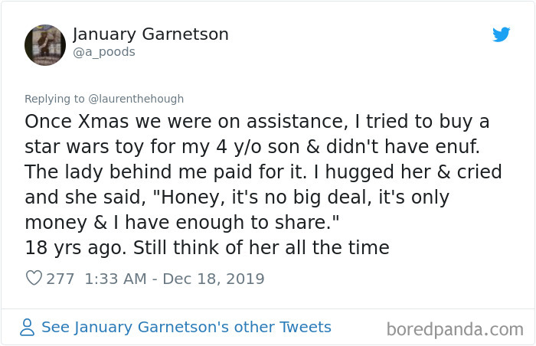This screenshot has height=346, width=536.
Task: Click the 'Replying to' label text
Action: 54,99
